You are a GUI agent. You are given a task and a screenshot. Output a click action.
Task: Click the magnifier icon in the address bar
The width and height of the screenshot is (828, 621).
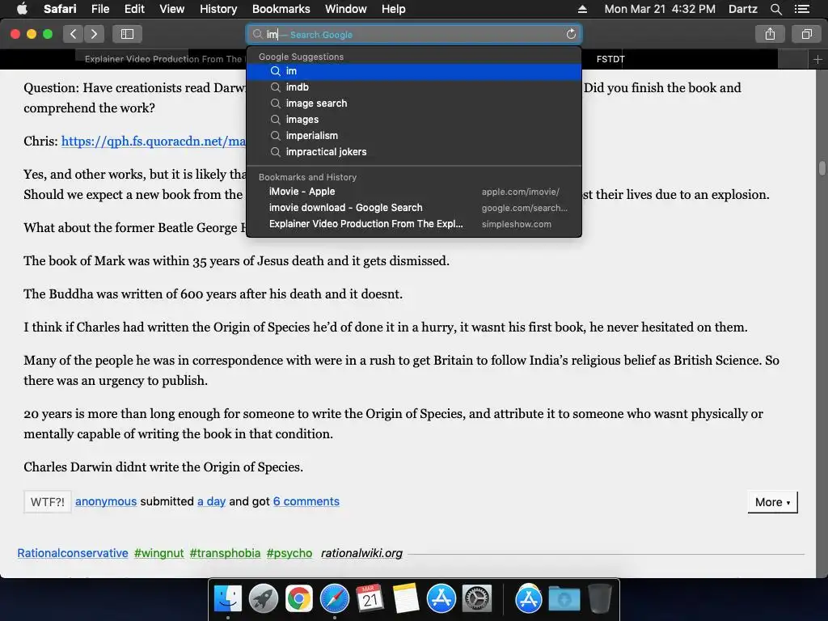point(257,34)
